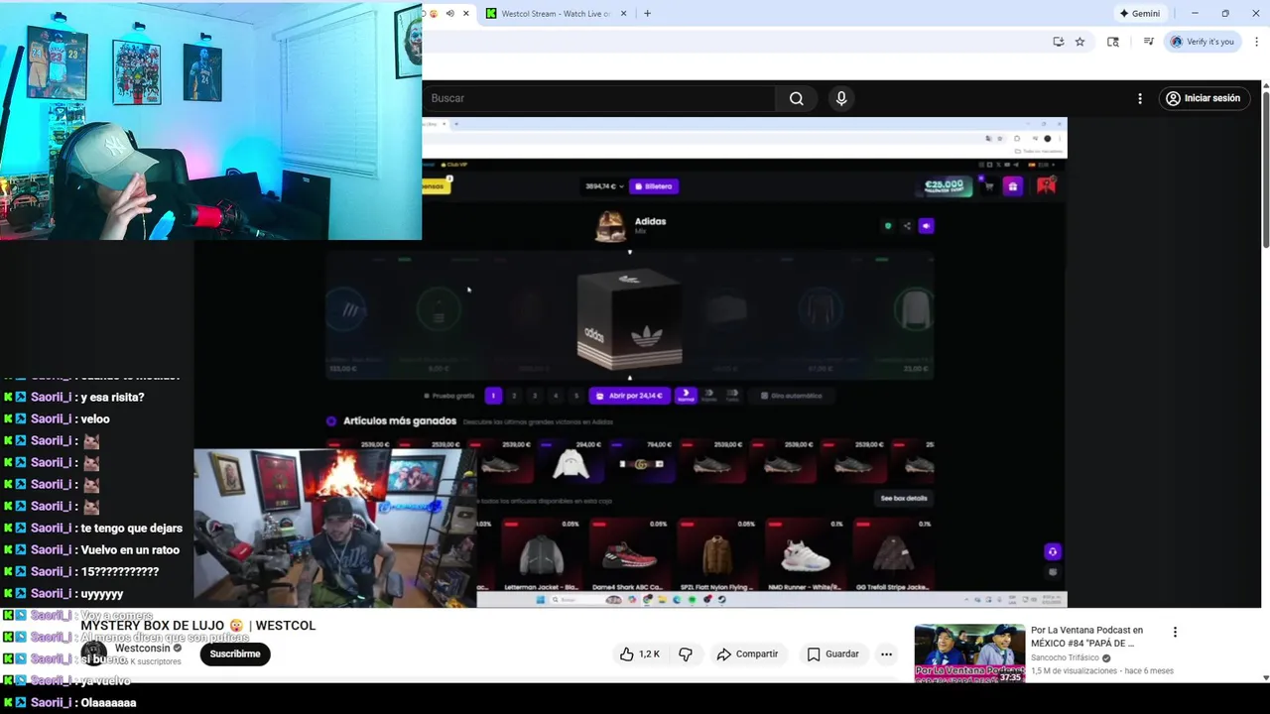Select box quantity 2

514,396
